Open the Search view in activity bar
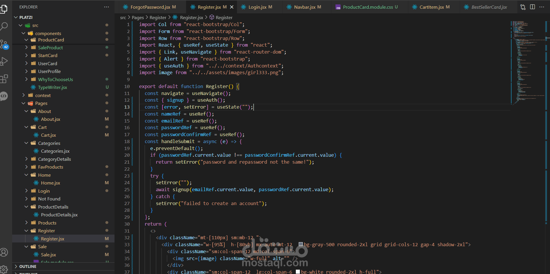550x274 pixels. (4, 26)
